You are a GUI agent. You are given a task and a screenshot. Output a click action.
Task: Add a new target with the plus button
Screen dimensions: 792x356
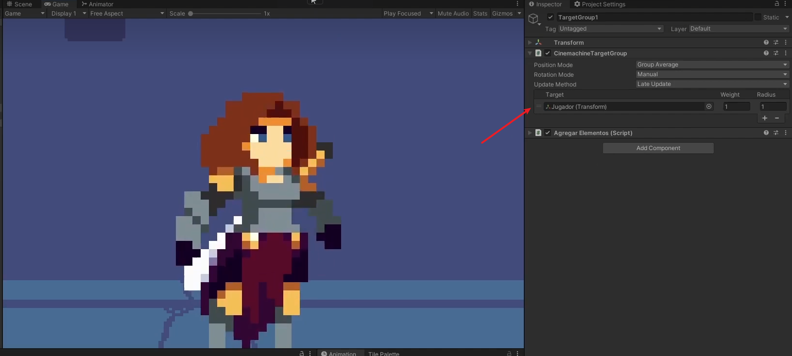point(765,118)
